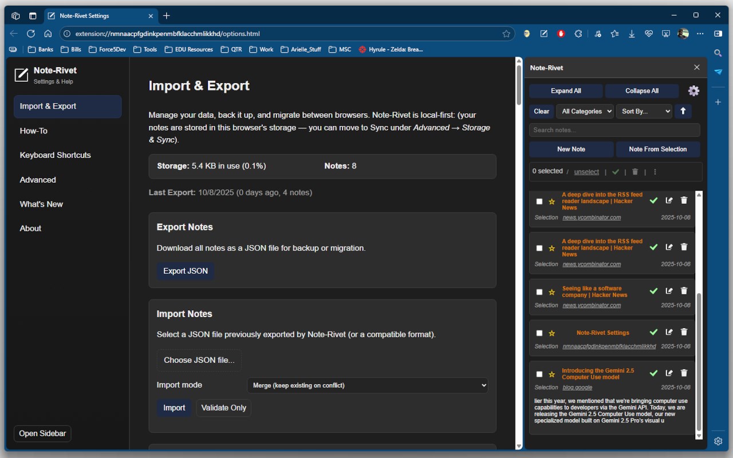Open the All Categories dropdown
Image resolution: width=733 pixels, height=458 pixels.
click(585, 111)
